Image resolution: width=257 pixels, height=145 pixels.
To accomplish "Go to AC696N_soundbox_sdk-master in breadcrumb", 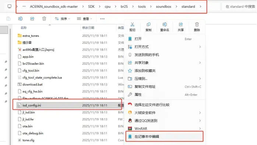I will [x=54, y=7].
